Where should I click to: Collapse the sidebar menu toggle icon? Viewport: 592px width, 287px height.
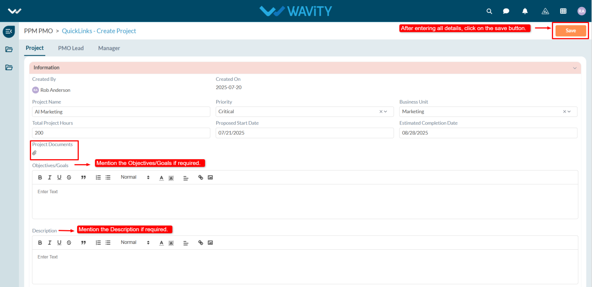(x=9, y=31)
